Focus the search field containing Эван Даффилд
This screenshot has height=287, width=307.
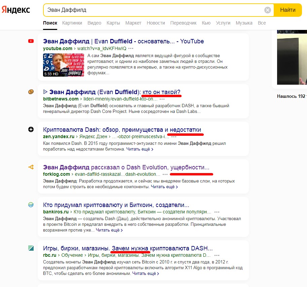pos(155,10)
